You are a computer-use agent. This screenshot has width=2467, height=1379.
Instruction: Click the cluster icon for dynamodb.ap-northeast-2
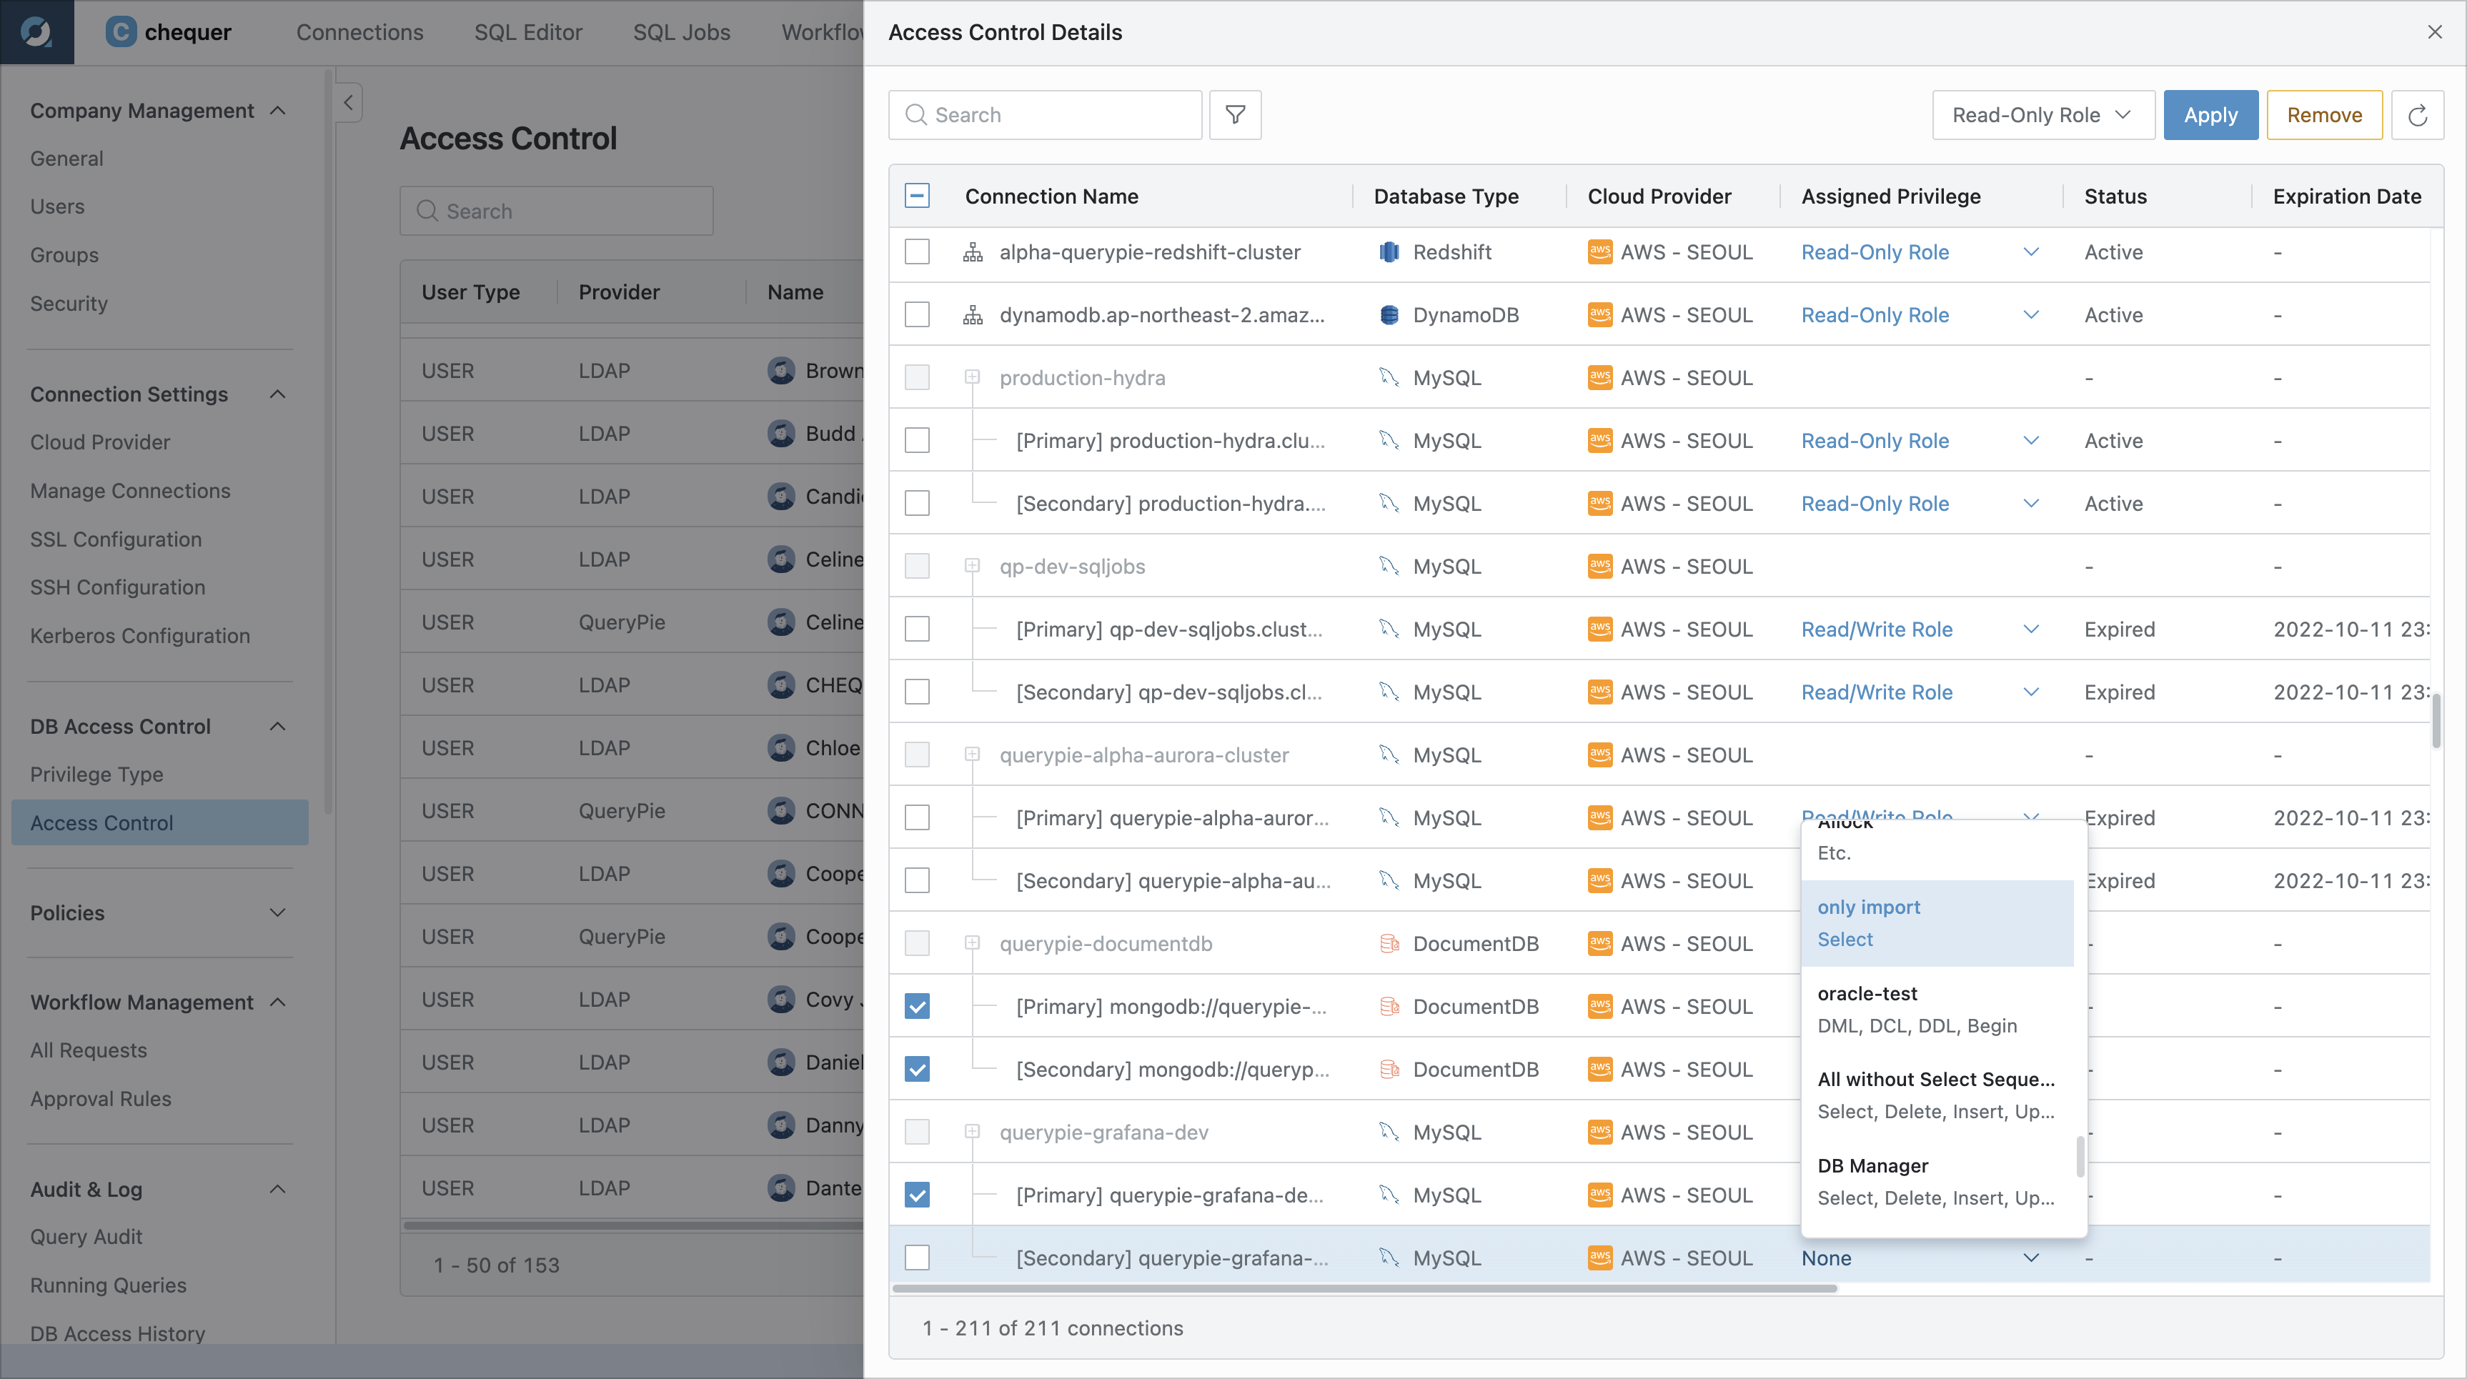tap(972, 315)
